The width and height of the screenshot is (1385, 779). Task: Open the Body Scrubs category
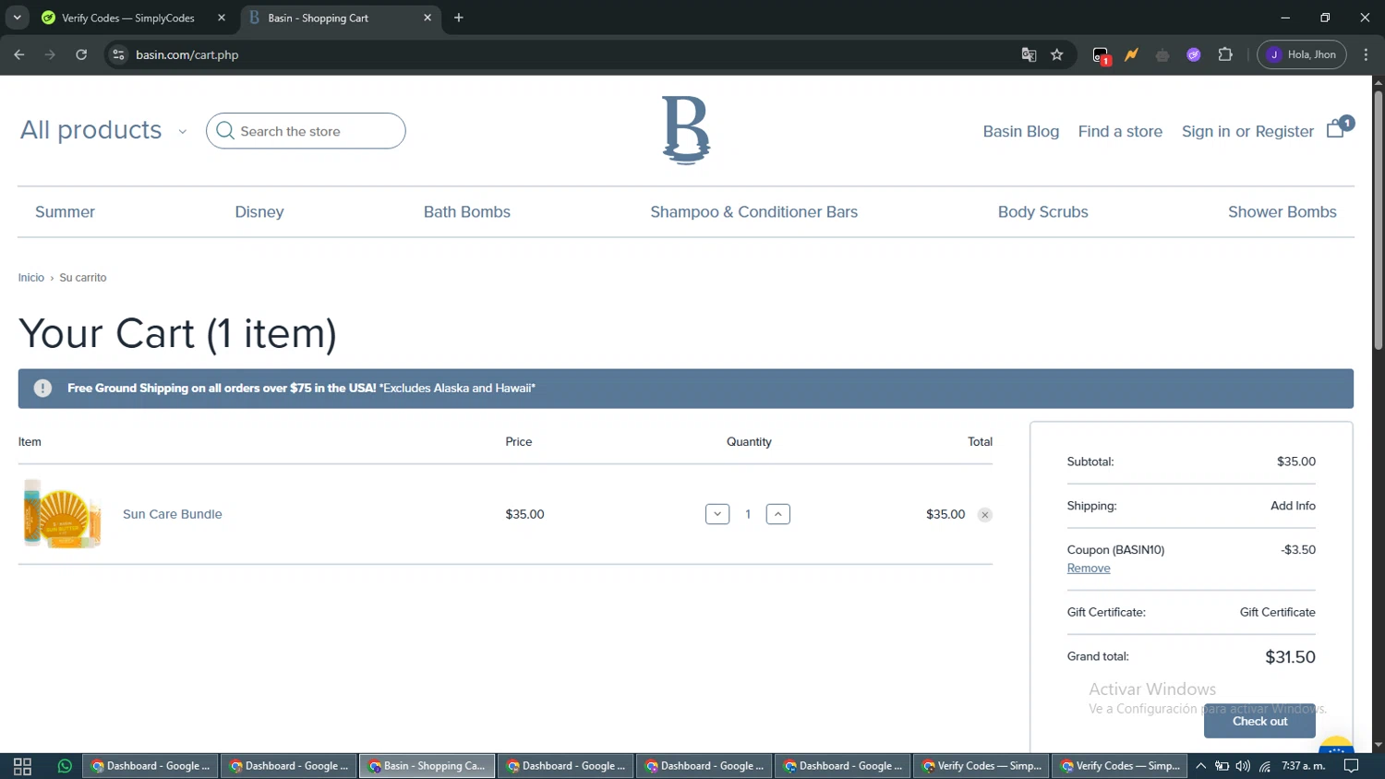click(1042, 212)
